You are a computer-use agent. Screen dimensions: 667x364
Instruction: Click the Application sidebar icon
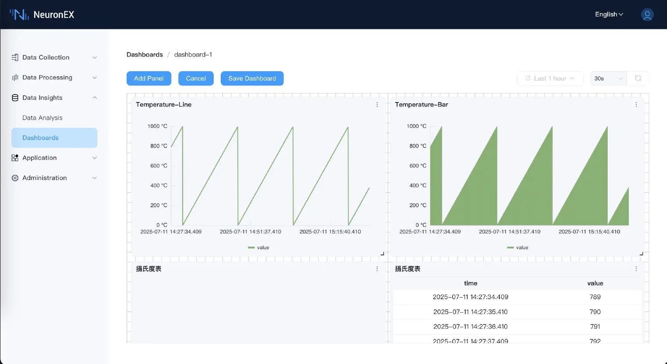pos(15,158)
